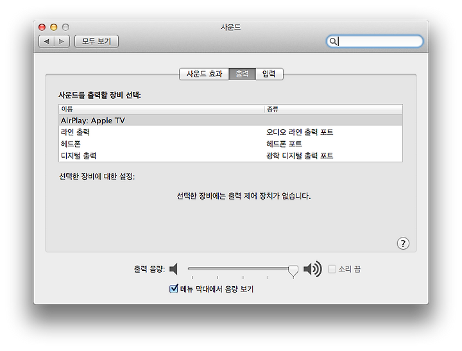Screen dimensions: 462x351
Task: Choose the 라인 출력 device row
Action: click(x=231, y=132)
